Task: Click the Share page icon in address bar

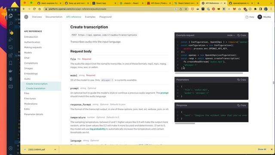Action: 180,9
